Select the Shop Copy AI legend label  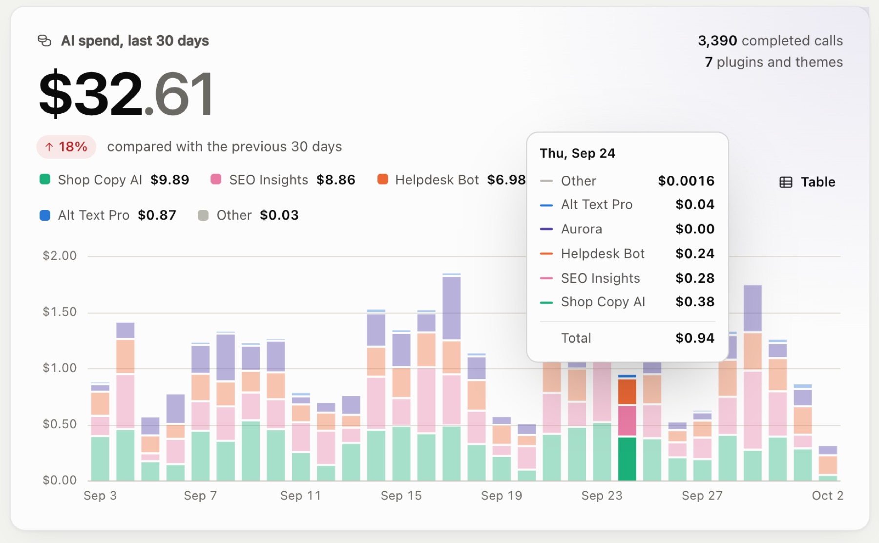(x=100, y=180)
